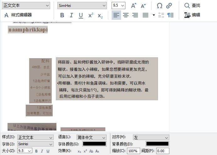Image resolution: width=217 pixels, height=155 pixels.
Task: Open the bottom 大小 size dropdown
Action: pyautogui.click(x=25, y=151)
